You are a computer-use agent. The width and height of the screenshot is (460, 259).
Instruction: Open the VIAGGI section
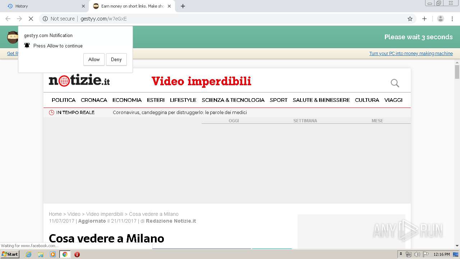tap(393, 100)
